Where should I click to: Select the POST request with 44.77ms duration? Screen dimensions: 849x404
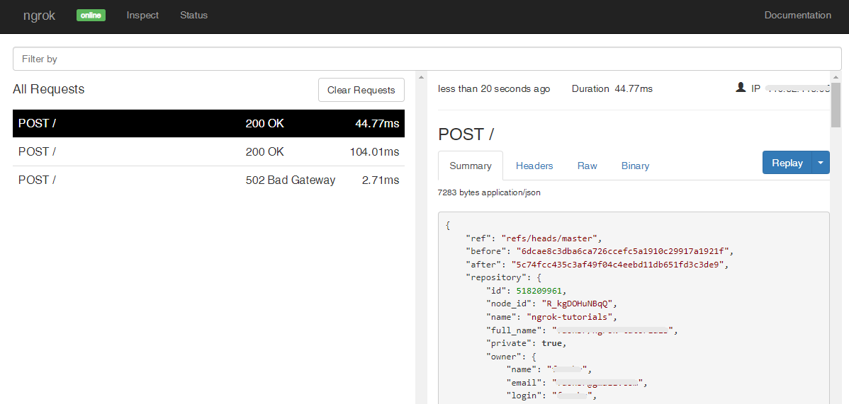[208, 123]
